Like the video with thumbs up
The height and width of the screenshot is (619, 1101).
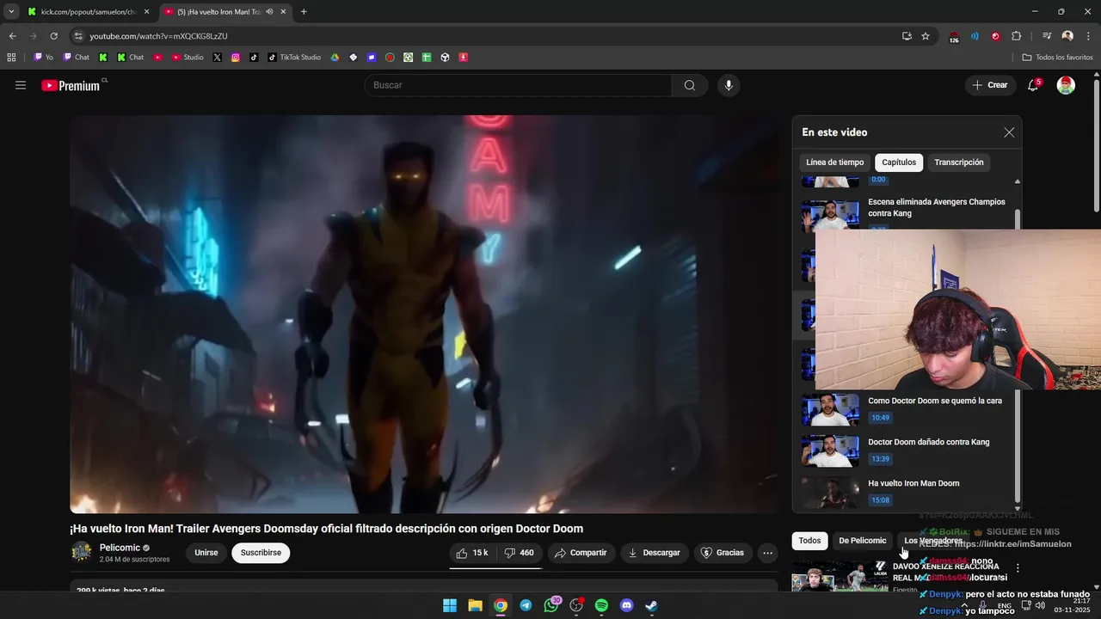(473, 553)
